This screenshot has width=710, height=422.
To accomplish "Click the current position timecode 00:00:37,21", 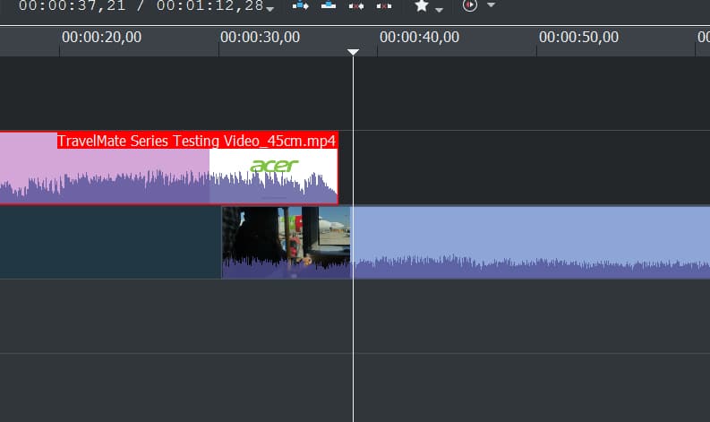I will pyautogui.click(x=72, y=5).
